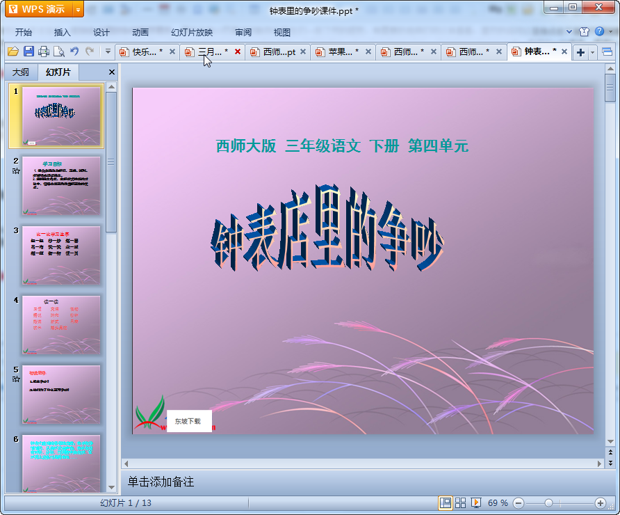This screenshot has height=515, width=620.
Task: Expand the dropdown next to new tab plus
Action: pos(592,52)
